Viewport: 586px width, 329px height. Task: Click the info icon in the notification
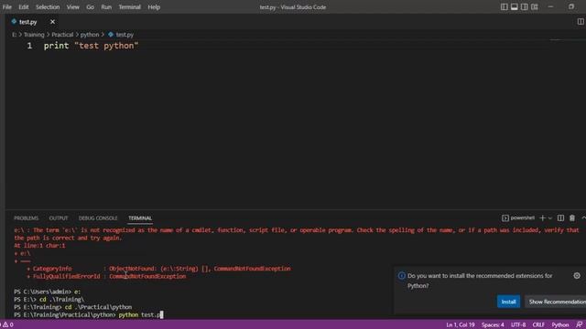[402, 276]
